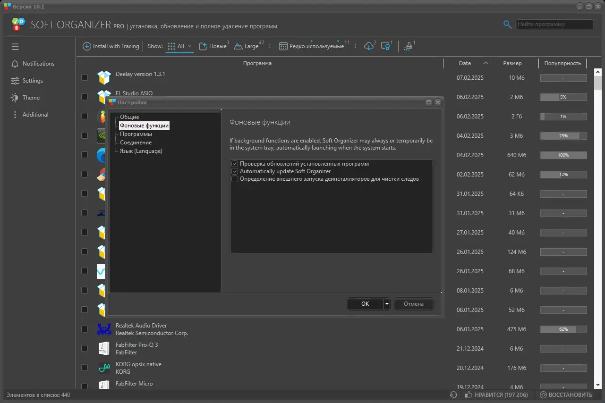
Task: Select Соединение in the settings tree
Action: tap(136, 143)
